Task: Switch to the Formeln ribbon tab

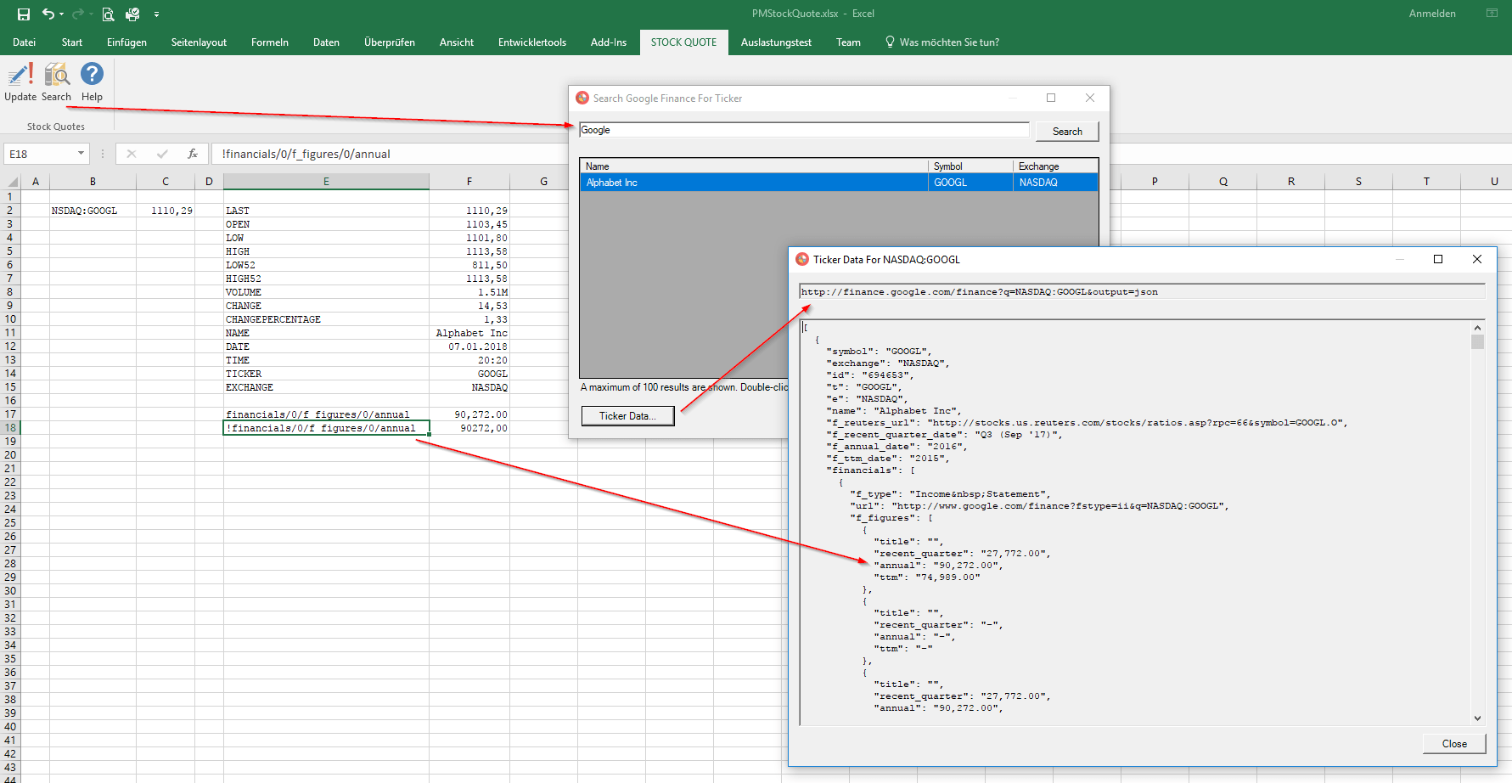Action: coord(269,42)
